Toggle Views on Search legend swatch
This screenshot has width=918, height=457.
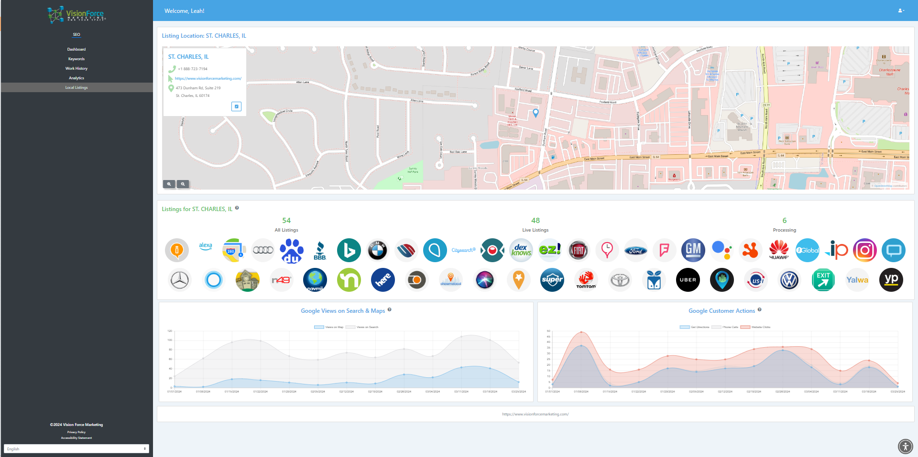click(350, 327)
